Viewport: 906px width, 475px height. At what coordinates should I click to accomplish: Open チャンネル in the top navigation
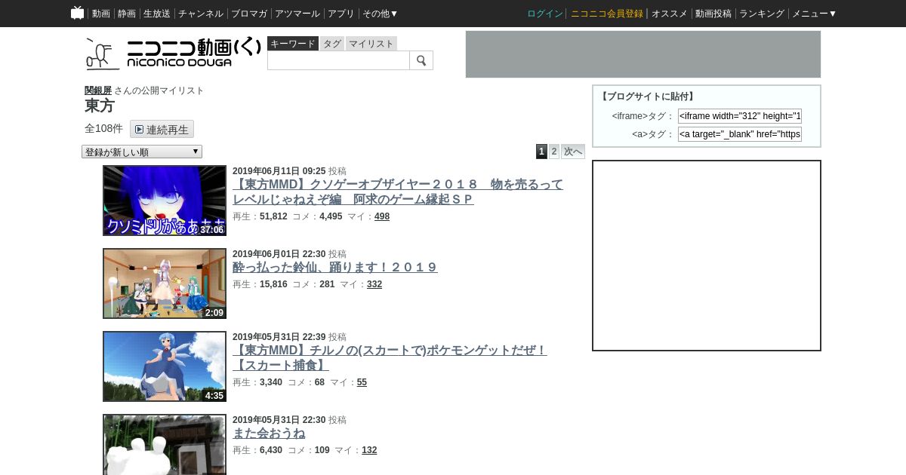click(x=201, y=14)
